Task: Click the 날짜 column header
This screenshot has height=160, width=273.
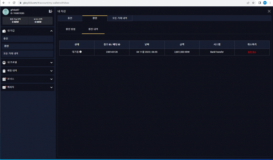Action: point(147,45)
